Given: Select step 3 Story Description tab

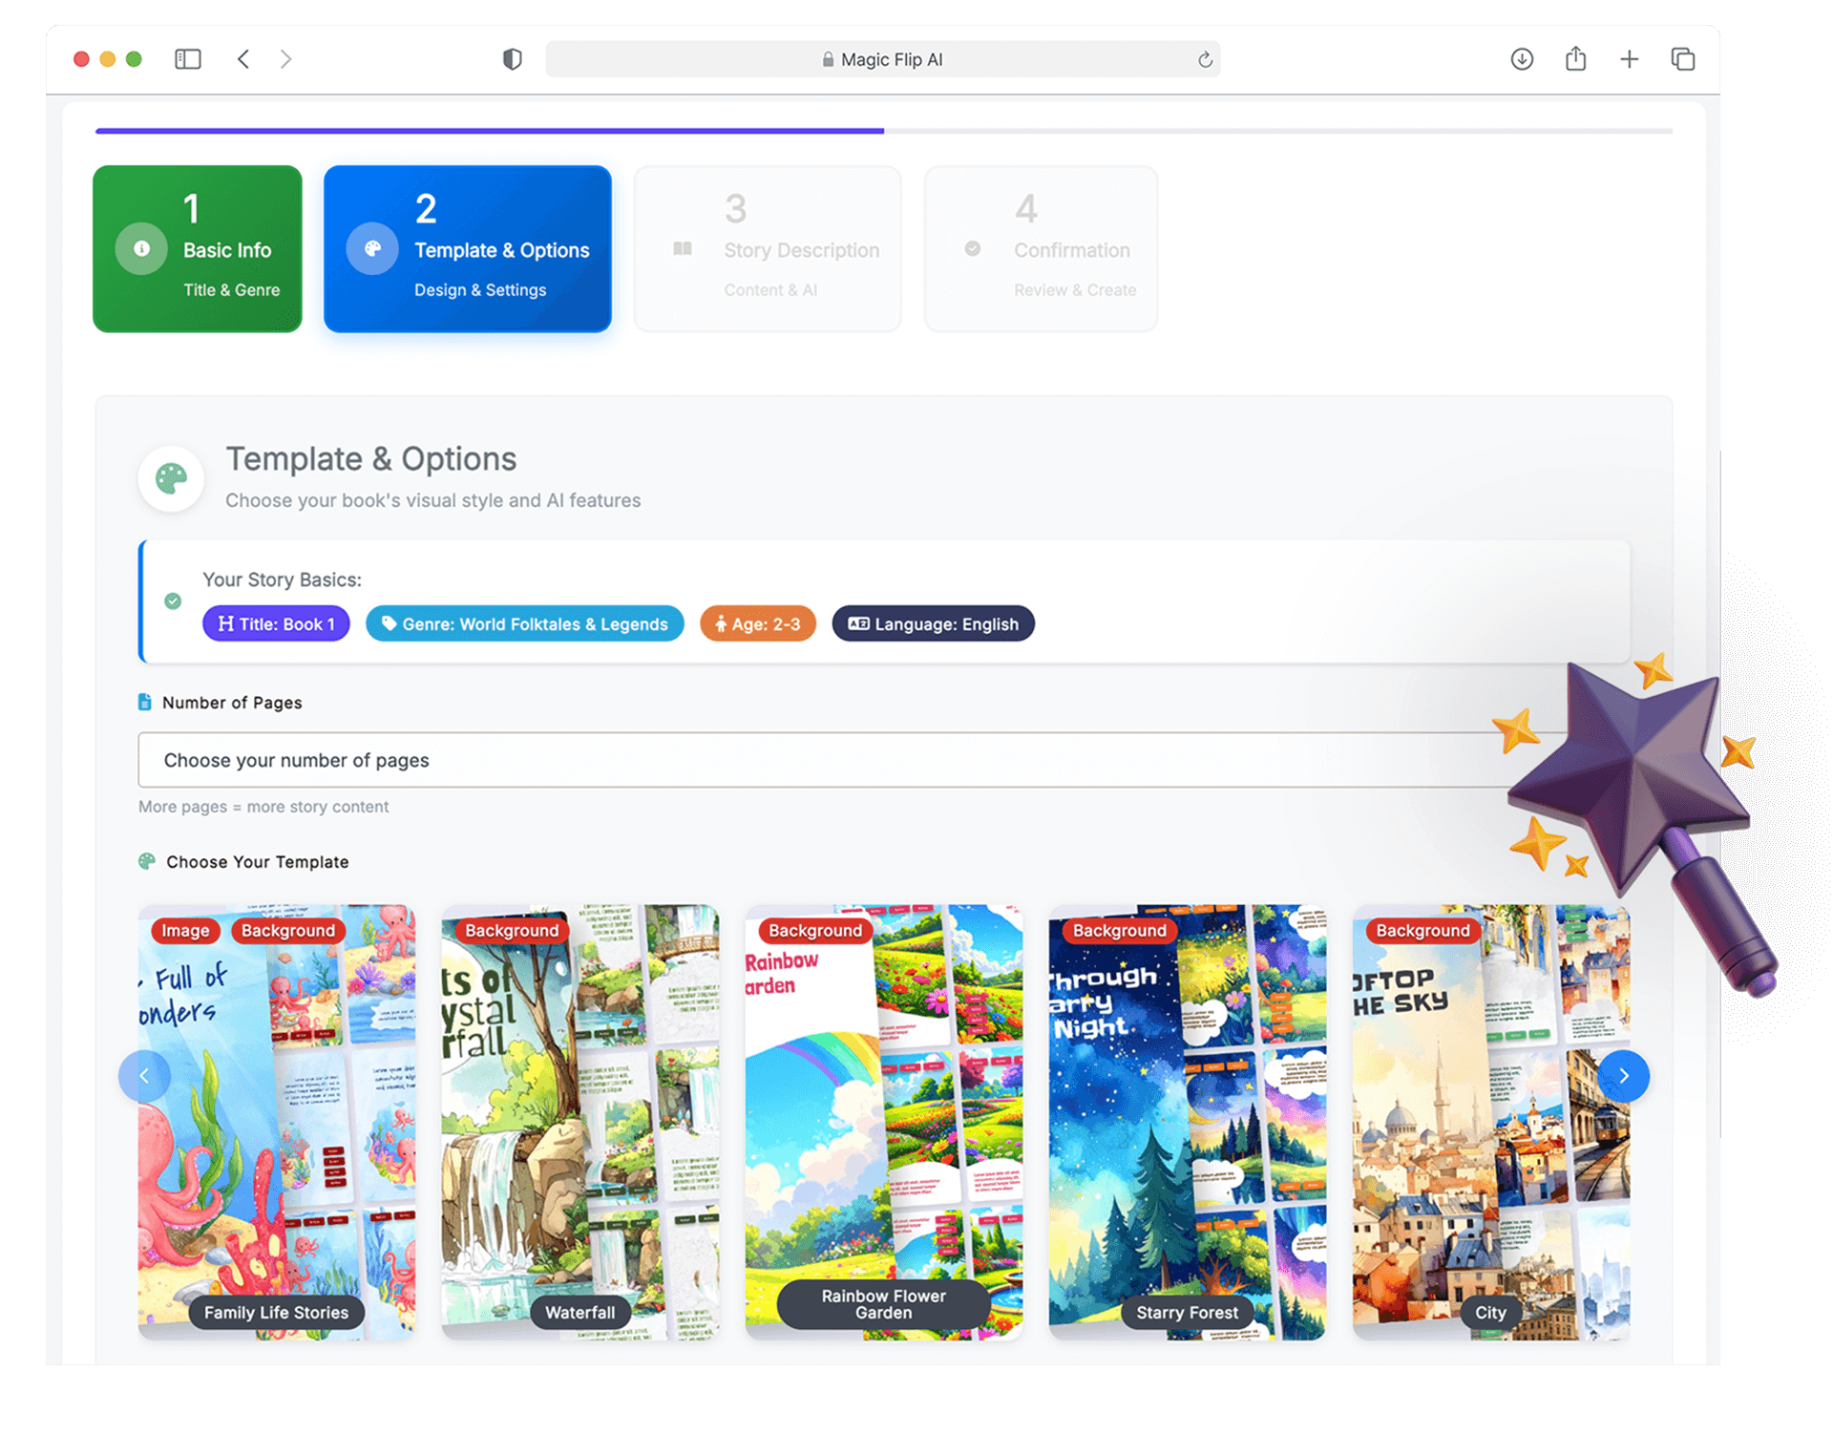Looking at the screenshot, I should point(768,249).
